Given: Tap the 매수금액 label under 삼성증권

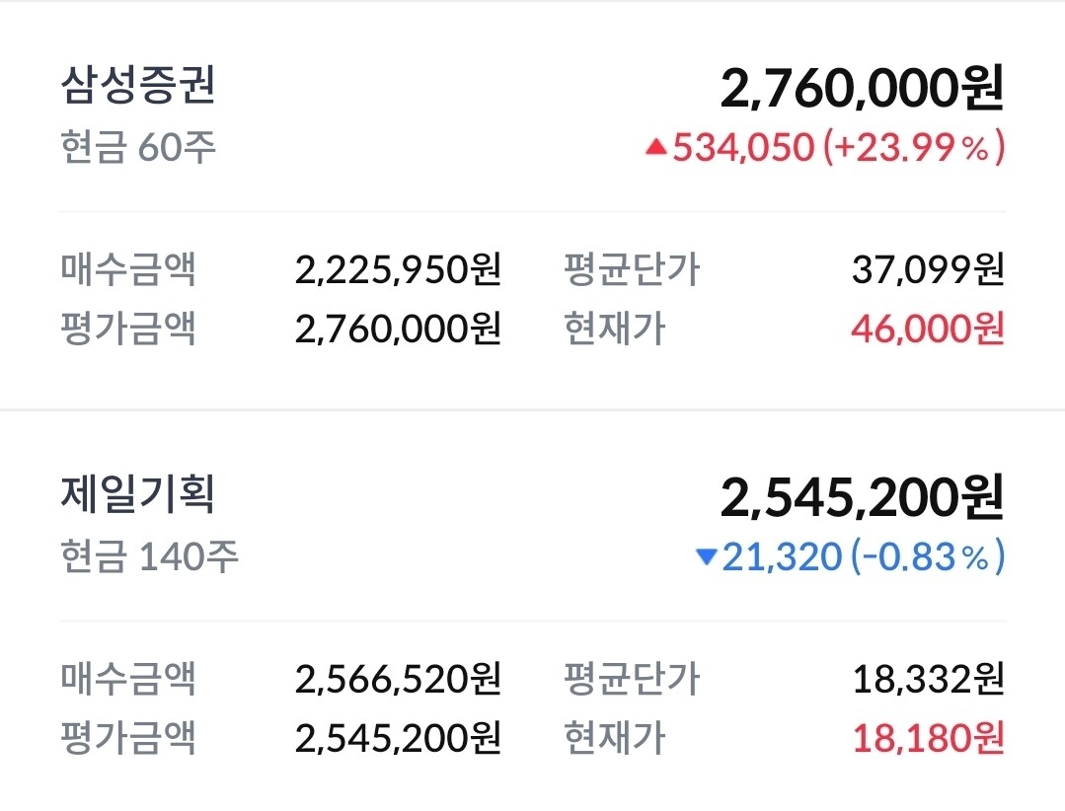Looking at the screenshot, I should pyautogui.click(x=128, y=268).
